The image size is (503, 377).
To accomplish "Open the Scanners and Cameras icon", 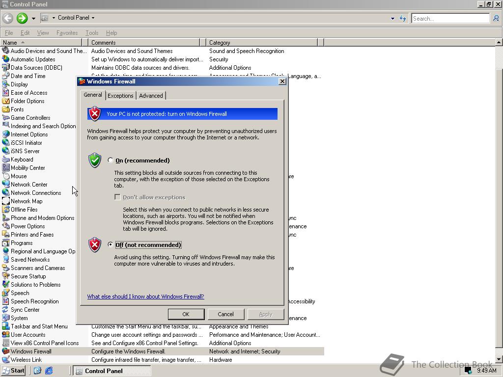I will (5, 268).
